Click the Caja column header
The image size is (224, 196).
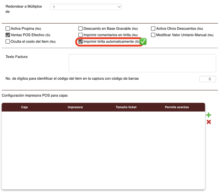(24, 107)
